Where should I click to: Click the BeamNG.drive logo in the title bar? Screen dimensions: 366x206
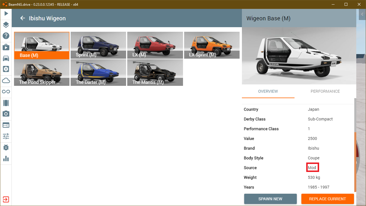coord(5,4)
